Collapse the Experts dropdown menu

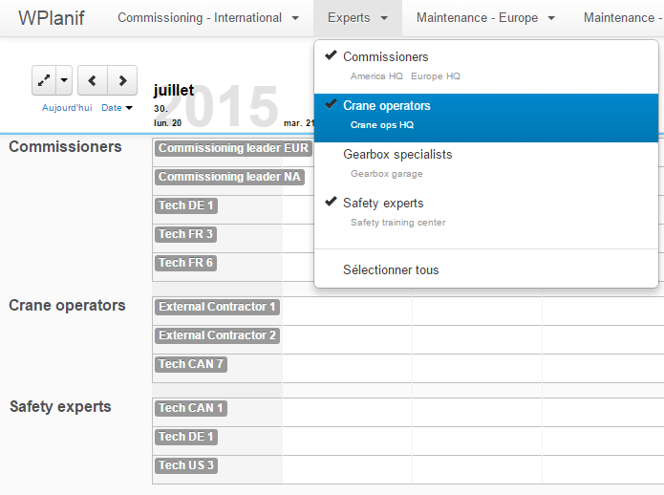tap(357, 18)
